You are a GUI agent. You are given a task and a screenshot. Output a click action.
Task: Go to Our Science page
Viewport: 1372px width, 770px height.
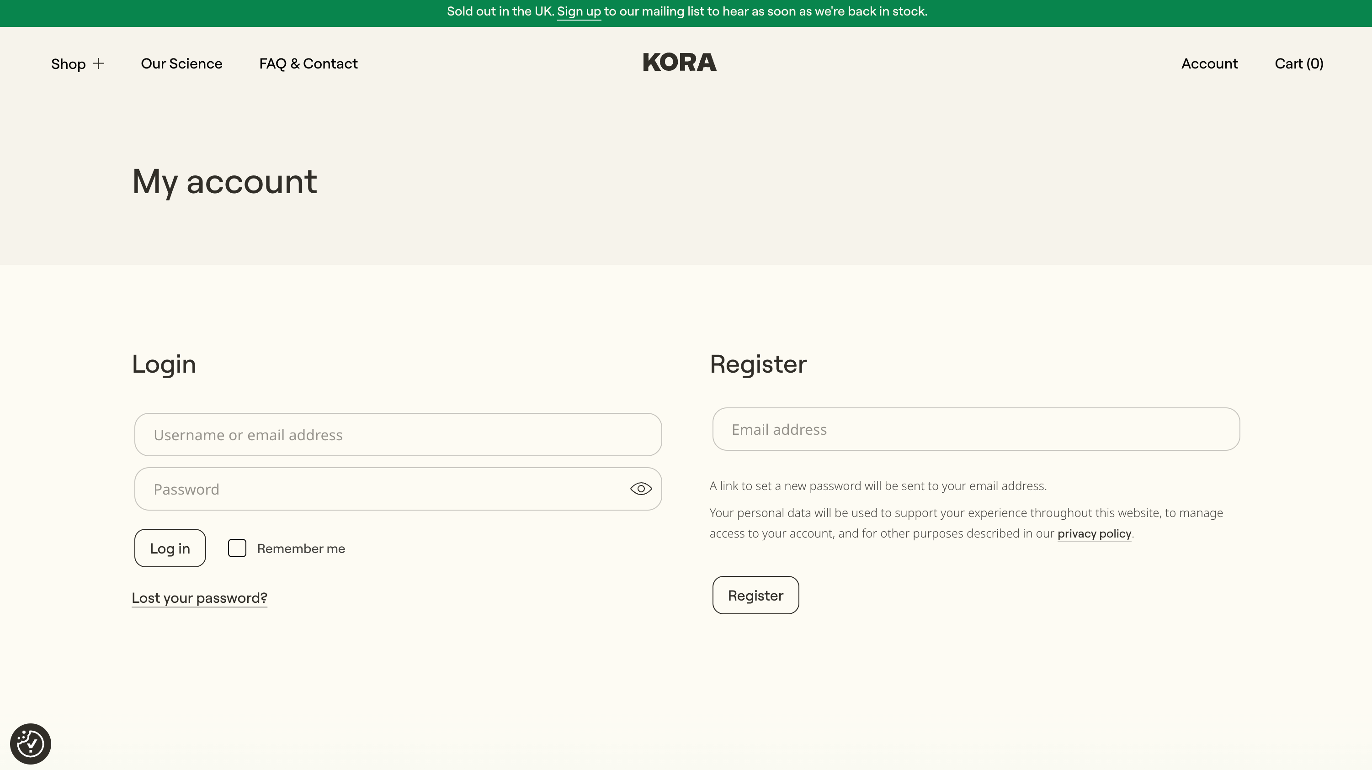[181, 63]
